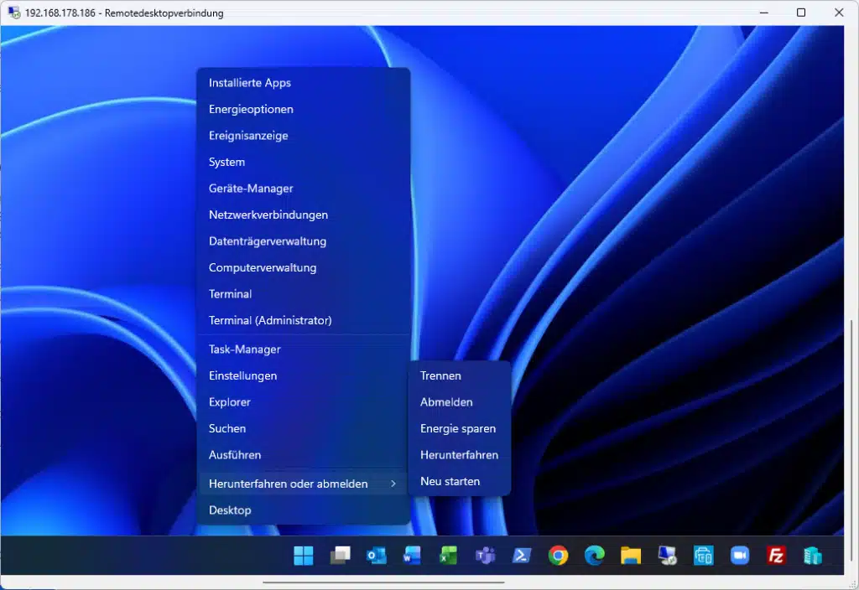The height and width of the screenshot is (590, 859).
Task: Open PowerShell taskbar icon
Action: point(521,556)
